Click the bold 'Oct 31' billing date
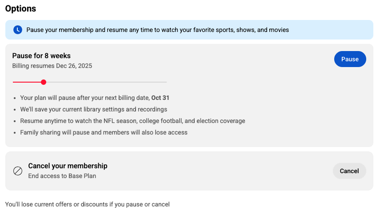 (160, 98)
